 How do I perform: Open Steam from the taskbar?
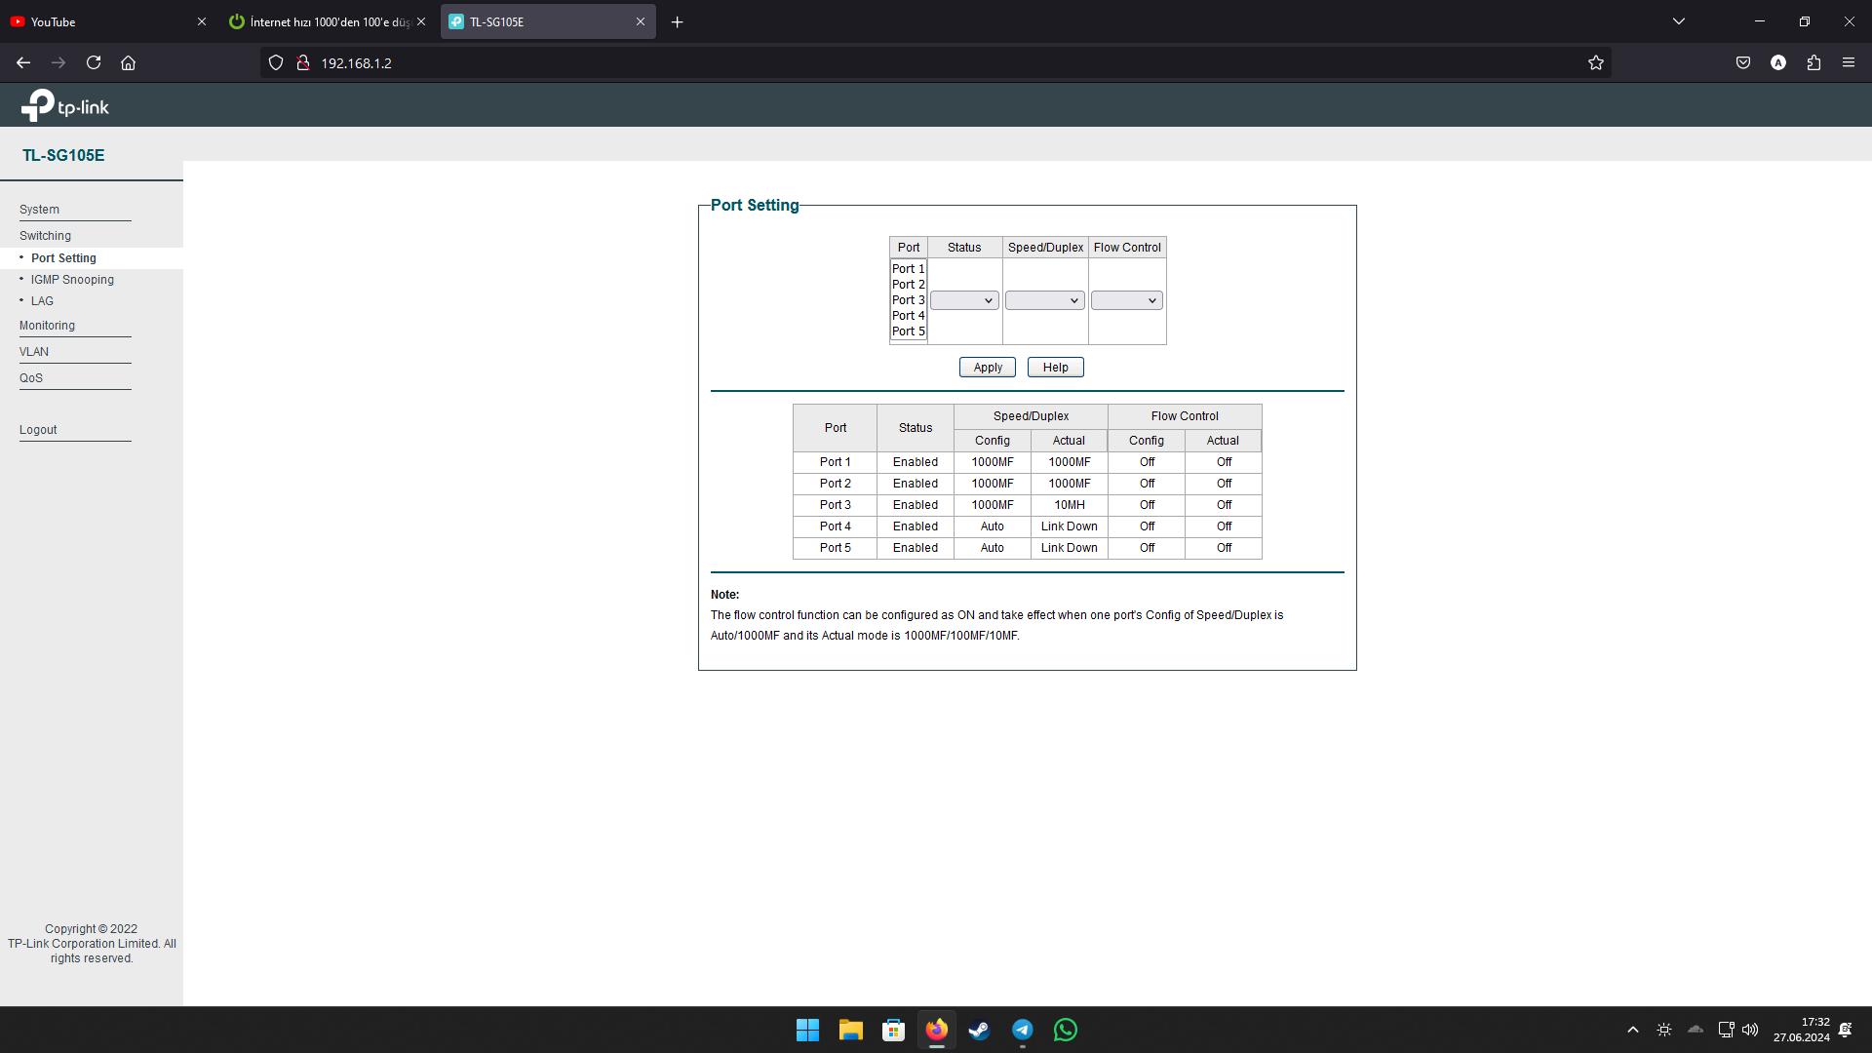(979, 1030)
